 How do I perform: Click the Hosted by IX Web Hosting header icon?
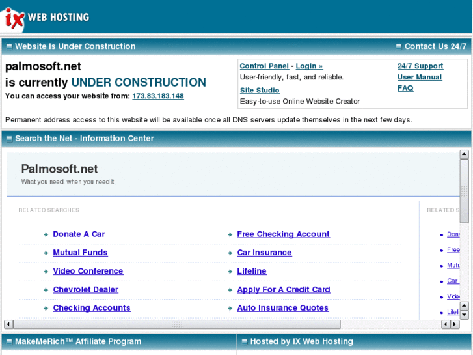[245, 342]
